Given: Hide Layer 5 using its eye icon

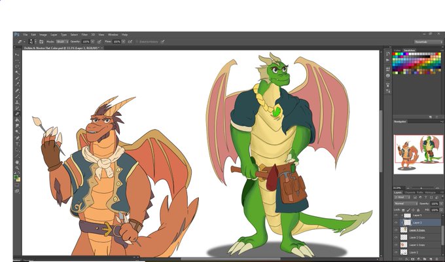Looking at the screenshot, I should coord(396,215).
